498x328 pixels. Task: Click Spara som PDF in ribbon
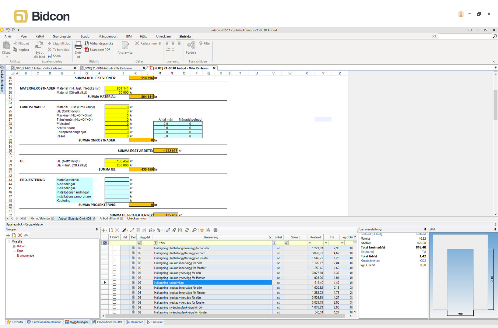coord(100,50)
